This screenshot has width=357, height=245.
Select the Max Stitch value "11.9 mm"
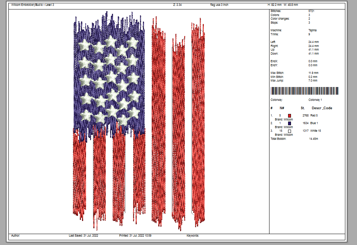313,73
